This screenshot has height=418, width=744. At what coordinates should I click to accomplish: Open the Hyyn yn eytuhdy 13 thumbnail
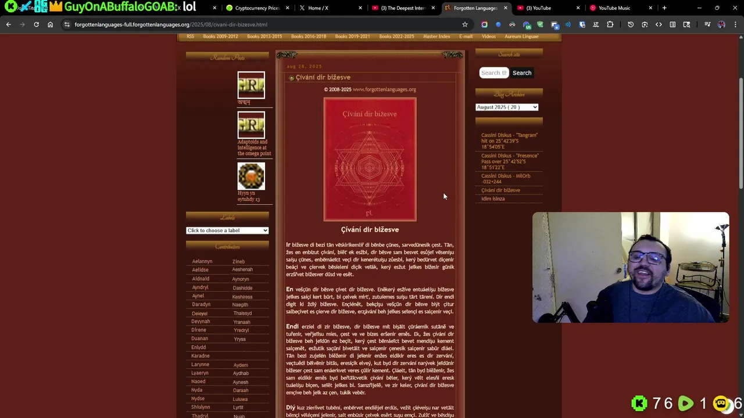click(251, 176)
